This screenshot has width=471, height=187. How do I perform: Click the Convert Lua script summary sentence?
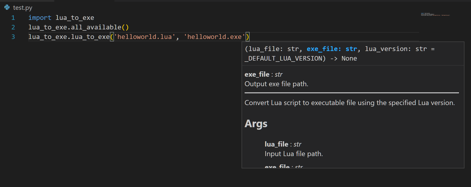point(349,103)
